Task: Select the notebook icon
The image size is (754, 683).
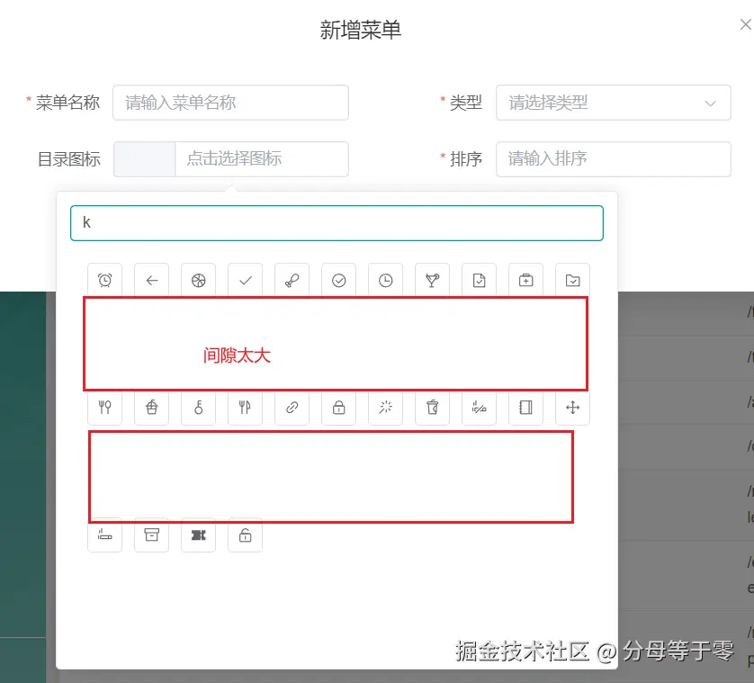Action: [x=525, y=408]
